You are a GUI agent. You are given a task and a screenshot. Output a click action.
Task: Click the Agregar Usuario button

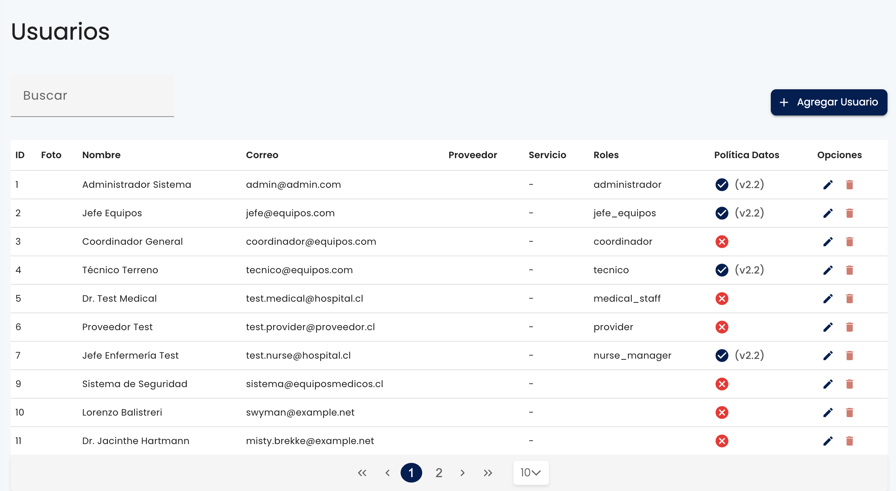coord(829,102)
